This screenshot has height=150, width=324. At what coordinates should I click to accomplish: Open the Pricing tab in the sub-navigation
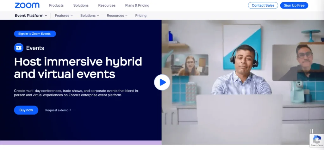point(141,16)
